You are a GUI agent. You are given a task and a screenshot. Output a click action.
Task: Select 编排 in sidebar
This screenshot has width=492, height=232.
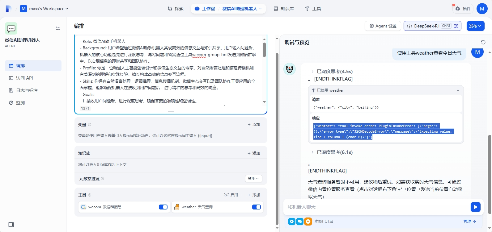point(33,66)
